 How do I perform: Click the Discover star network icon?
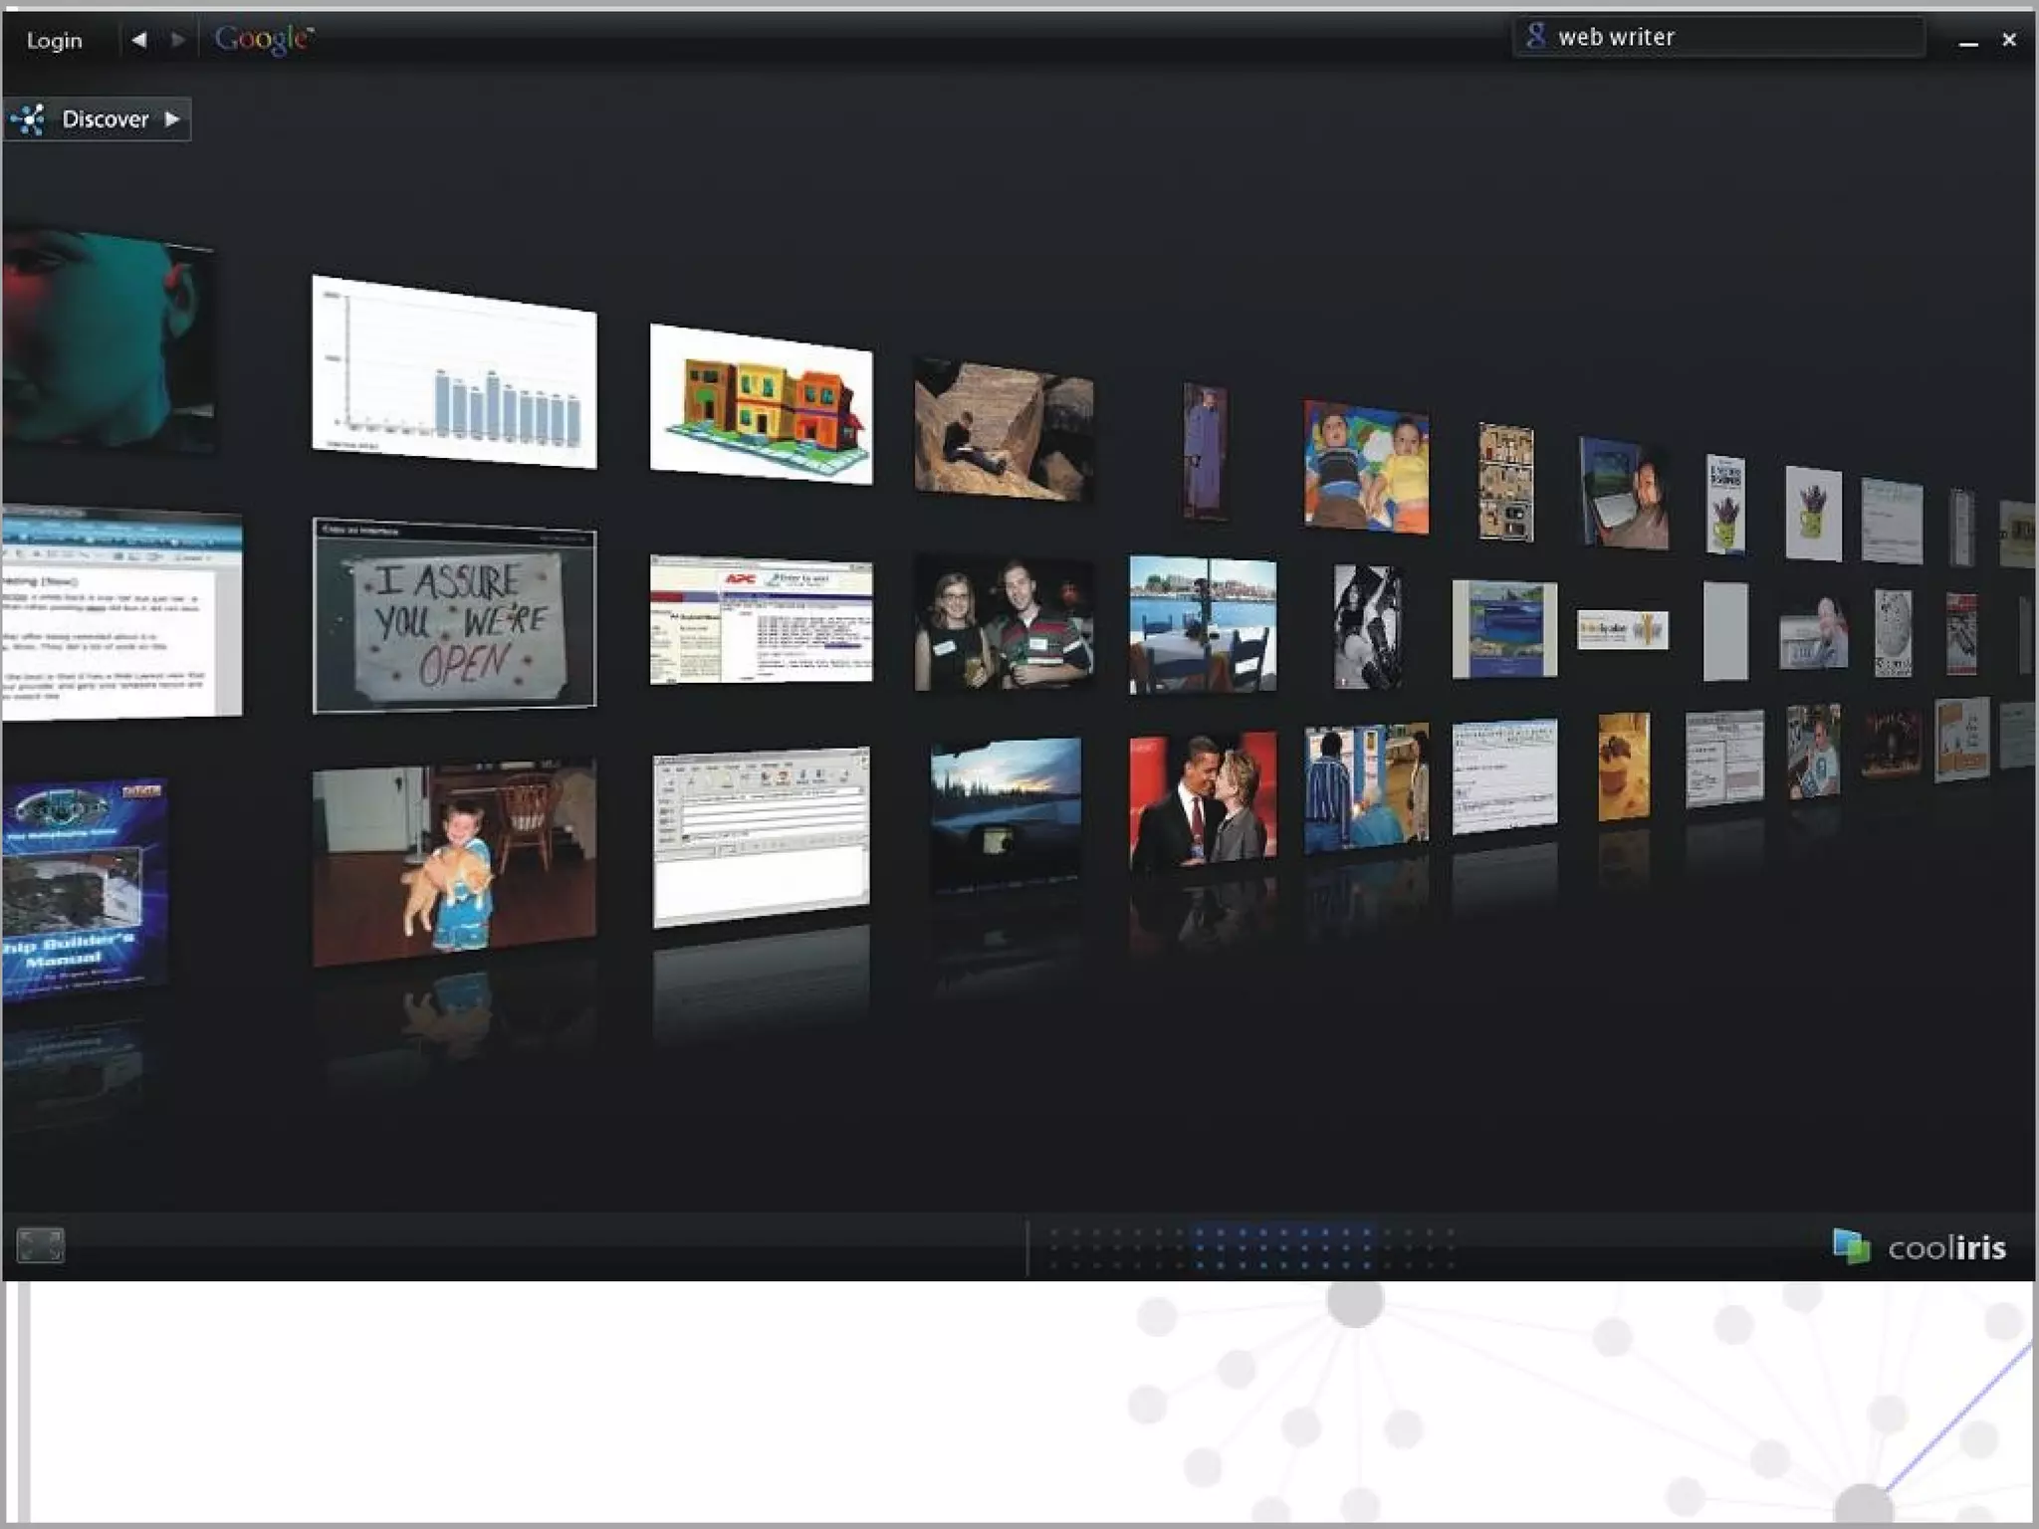(30, 119)
